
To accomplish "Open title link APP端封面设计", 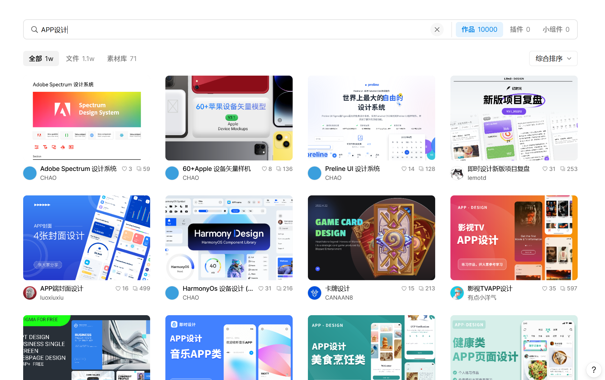I will point(62,288).
